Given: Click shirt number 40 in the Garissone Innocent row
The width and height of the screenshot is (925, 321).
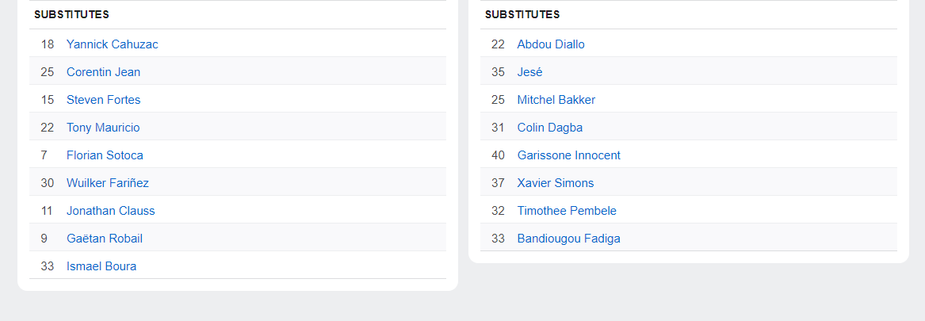Looking at the screenshot, I should [x=498, y=155].
